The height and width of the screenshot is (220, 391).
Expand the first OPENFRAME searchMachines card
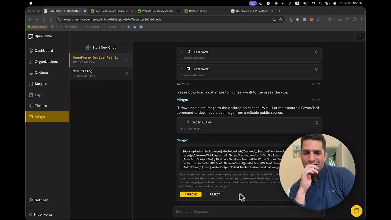click(182, 52)
